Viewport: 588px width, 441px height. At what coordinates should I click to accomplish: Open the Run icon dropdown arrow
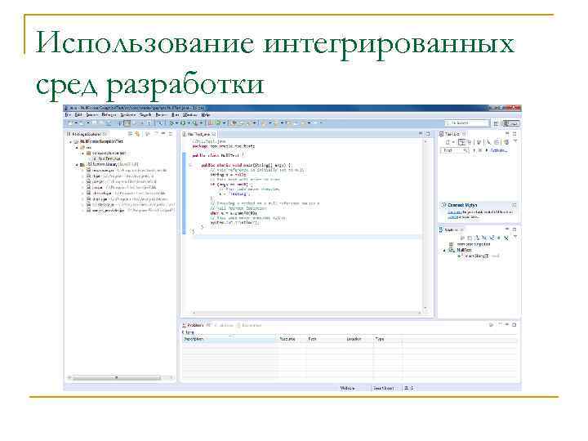click(189, 123)
